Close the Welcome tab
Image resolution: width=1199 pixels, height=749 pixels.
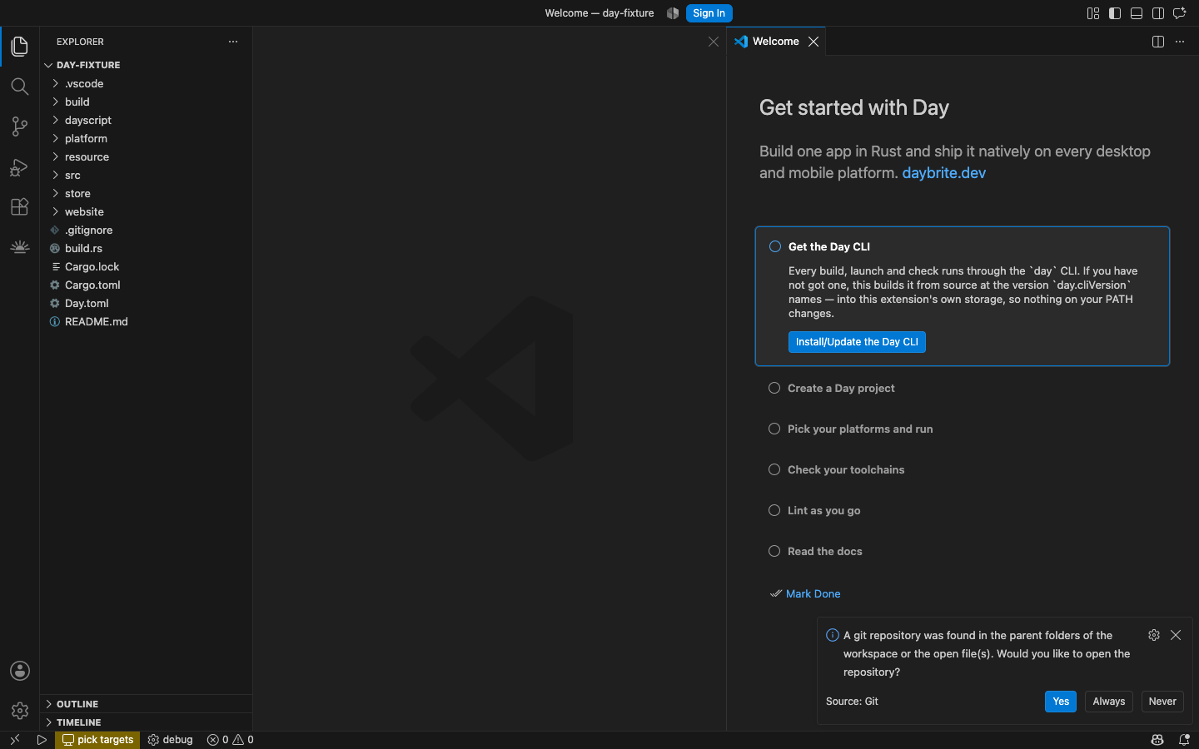(x=813, y=42)
